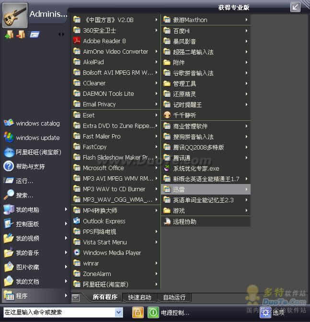
Task: Open AkelPad folder entry
Action: click(x=115, y=62)
